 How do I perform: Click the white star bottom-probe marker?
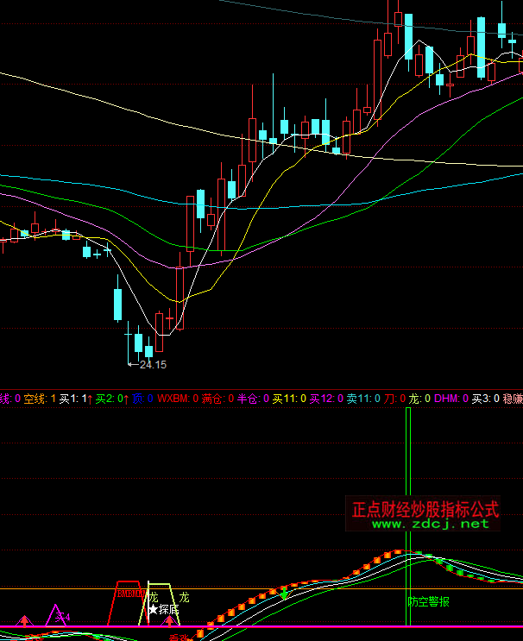point(153,609)
